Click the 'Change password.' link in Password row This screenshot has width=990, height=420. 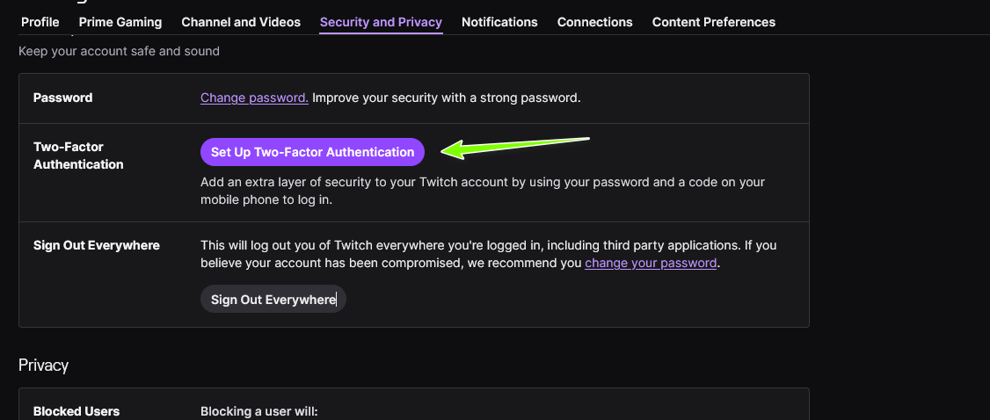click(254, 98)
